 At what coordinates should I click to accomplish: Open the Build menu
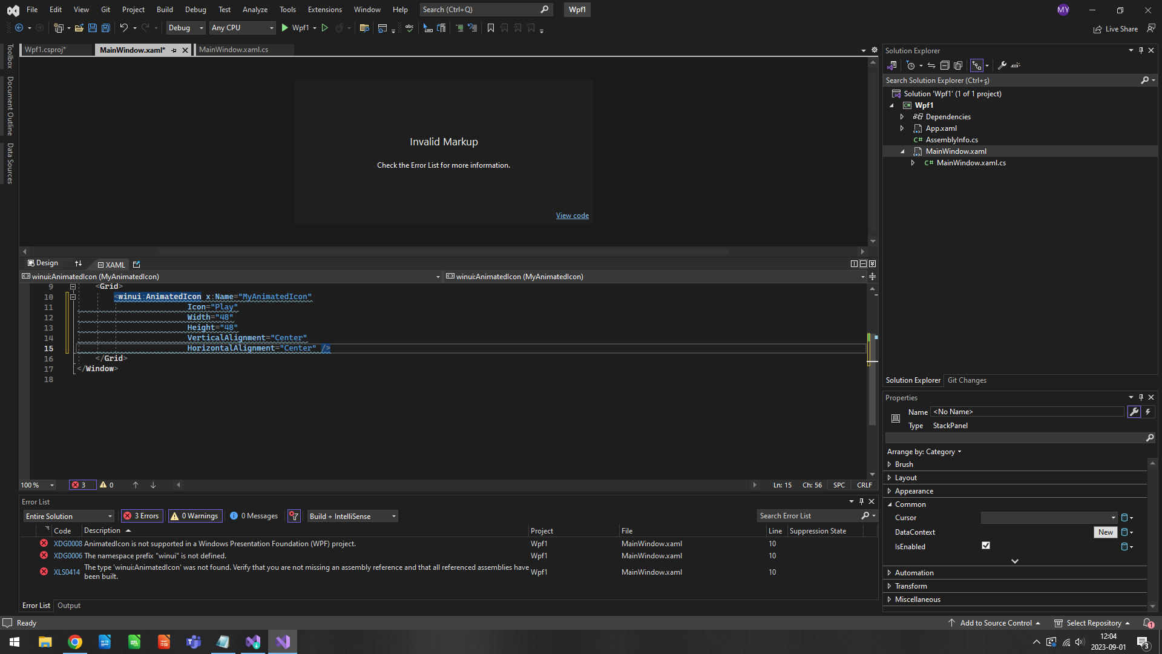click(x=165, y=10)
